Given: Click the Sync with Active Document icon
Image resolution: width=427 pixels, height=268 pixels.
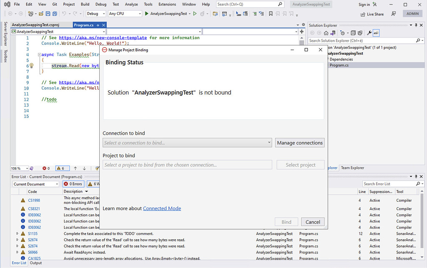Looking at the screenshot, I should click(x=332, y=33).
